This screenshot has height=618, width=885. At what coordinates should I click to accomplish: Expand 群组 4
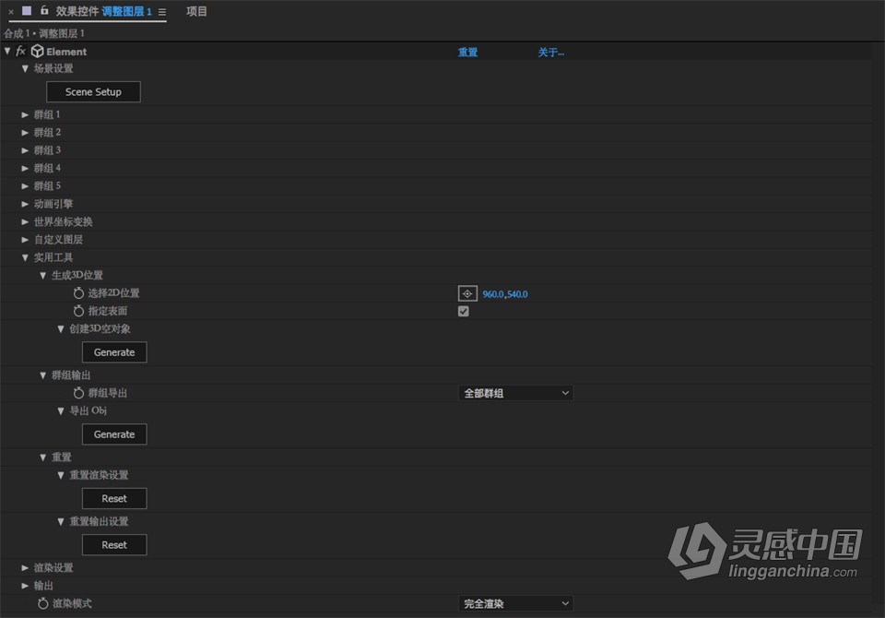point(25,169)
